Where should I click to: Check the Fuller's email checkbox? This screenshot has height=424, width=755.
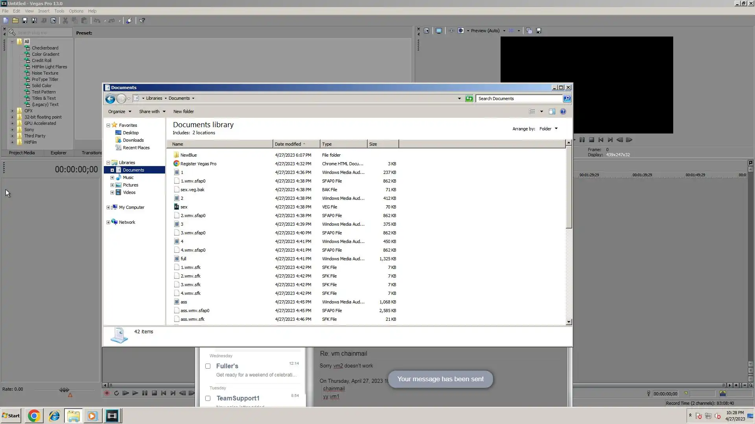click(208, 366)
